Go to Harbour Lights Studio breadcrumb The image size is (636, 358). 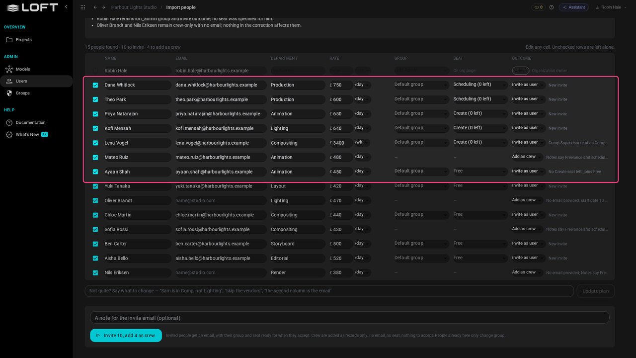click(x=134, y=7)
